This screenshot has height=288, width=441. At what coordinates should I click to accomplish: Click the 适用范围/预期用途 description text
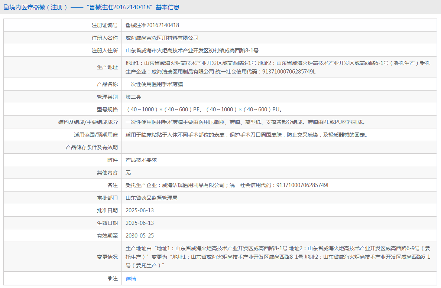pyautogui.click(x=247, y=135)
